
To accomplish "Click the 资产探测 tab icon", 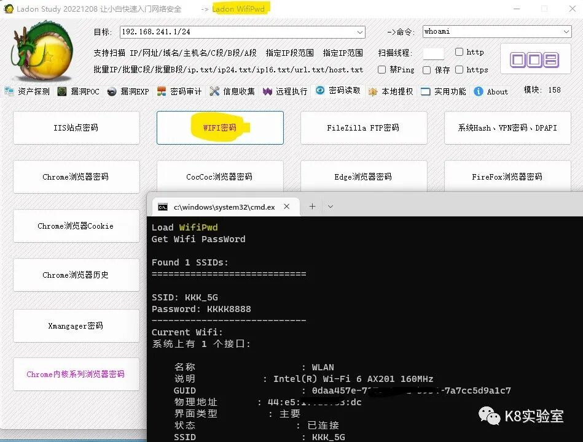I will [x=9, y=91].
